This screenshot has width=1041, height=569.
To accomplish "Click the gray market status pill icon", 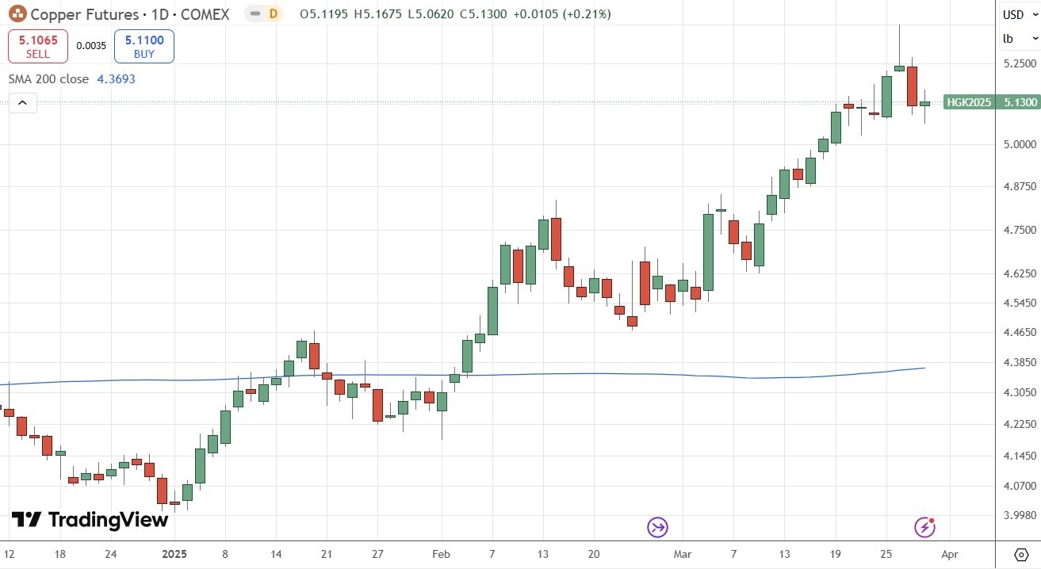I will pos(255,14).
